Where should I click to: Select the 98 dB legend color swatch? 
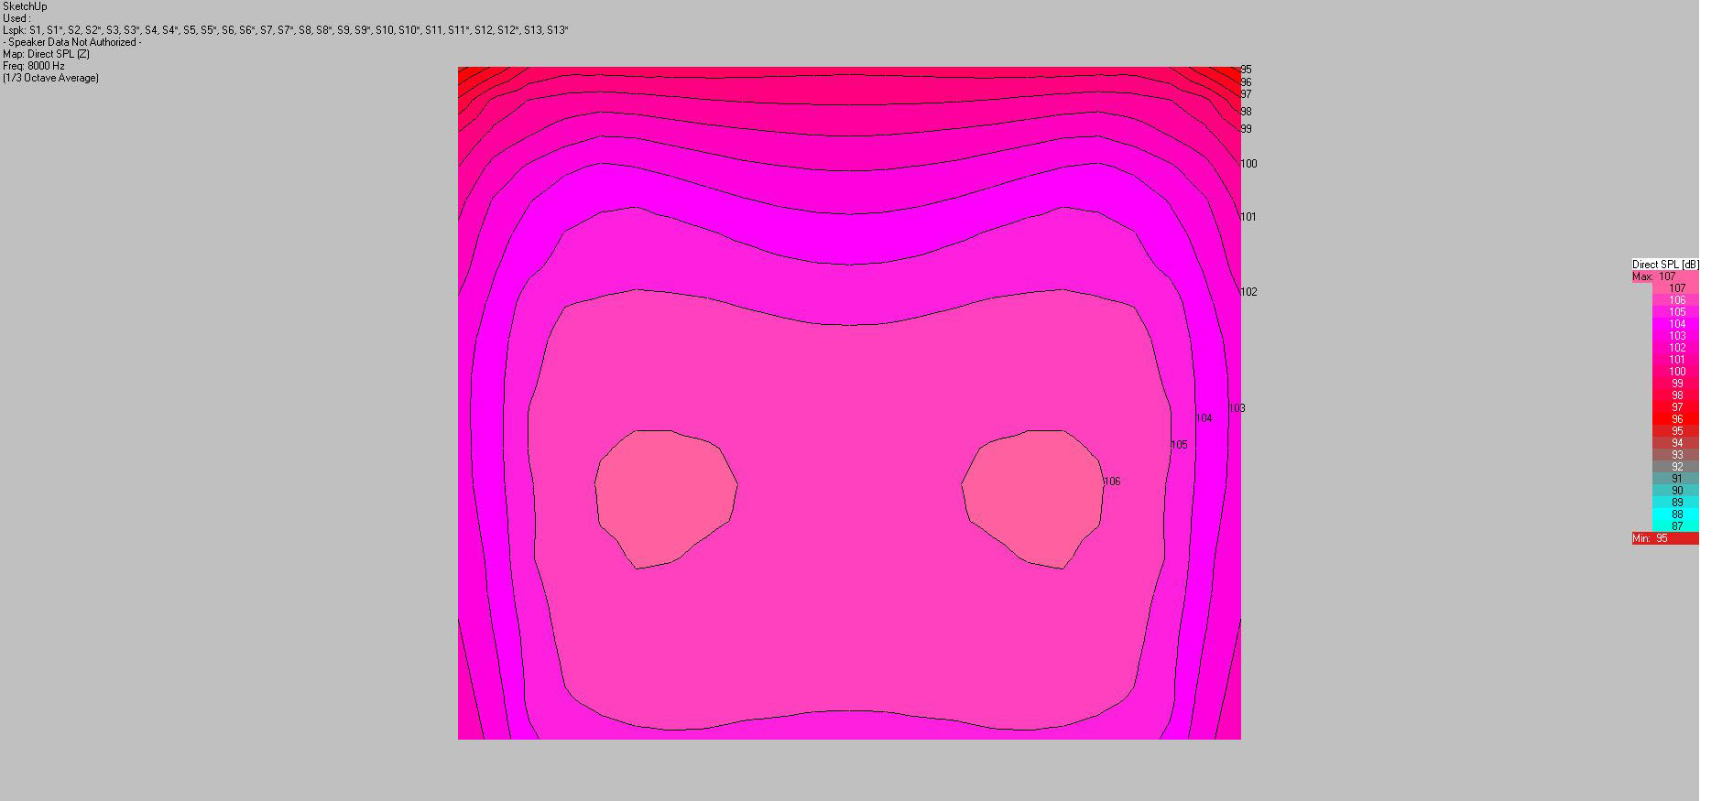click(x=1676, y=395)
